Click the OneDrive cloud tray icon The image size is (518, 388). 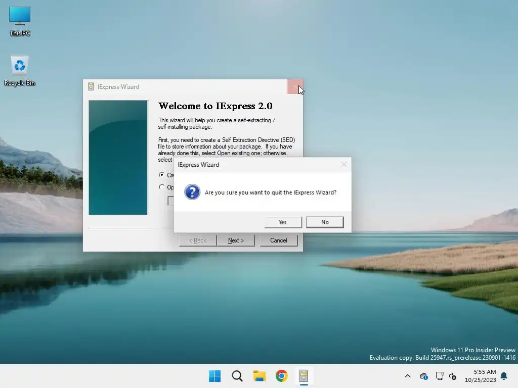[423, 376]
